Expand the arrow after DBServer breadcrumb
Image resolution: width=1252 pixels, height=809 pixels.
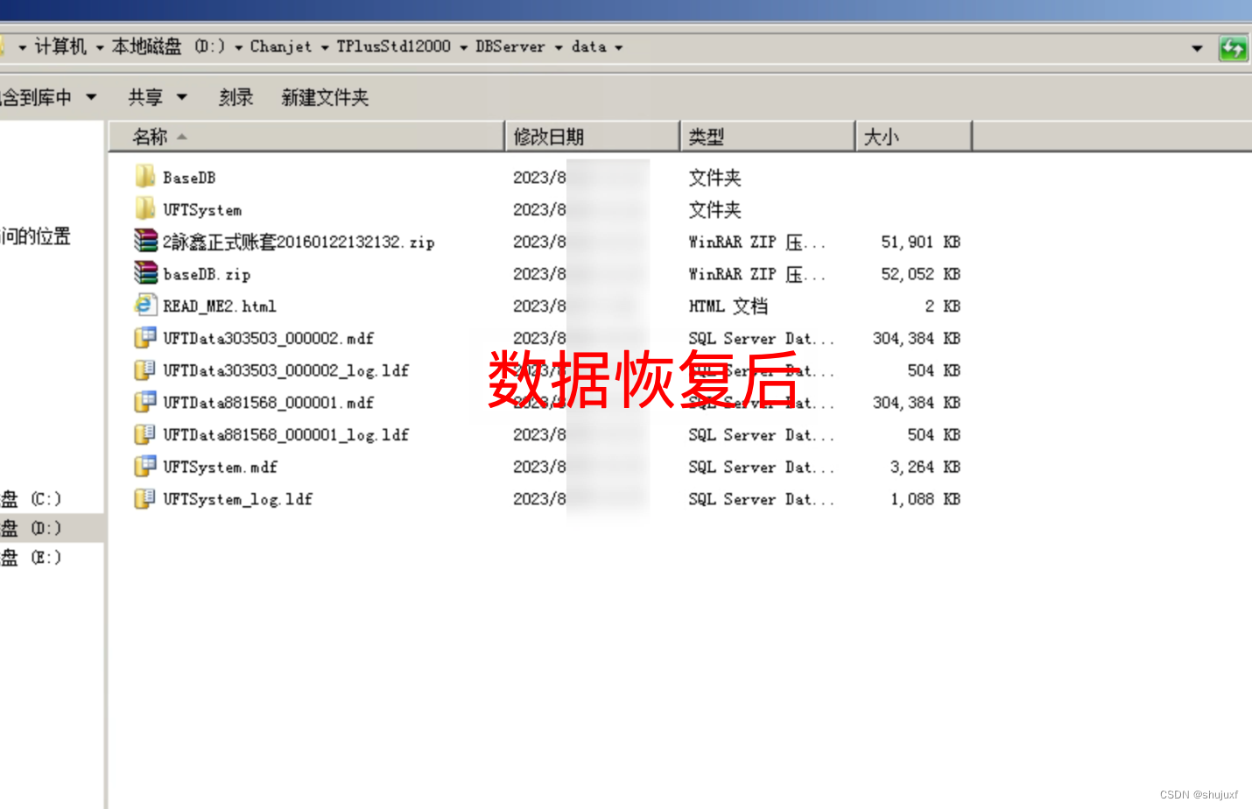[559, 48]
